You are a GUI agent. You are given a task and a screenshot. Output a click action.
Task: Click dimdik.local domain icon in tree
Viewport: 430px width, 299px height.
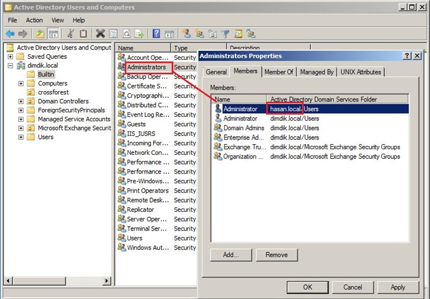click(x=21, y=65)
